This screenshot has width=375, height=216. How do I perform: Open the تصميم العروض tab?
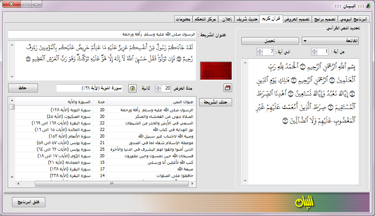[297, 19]
